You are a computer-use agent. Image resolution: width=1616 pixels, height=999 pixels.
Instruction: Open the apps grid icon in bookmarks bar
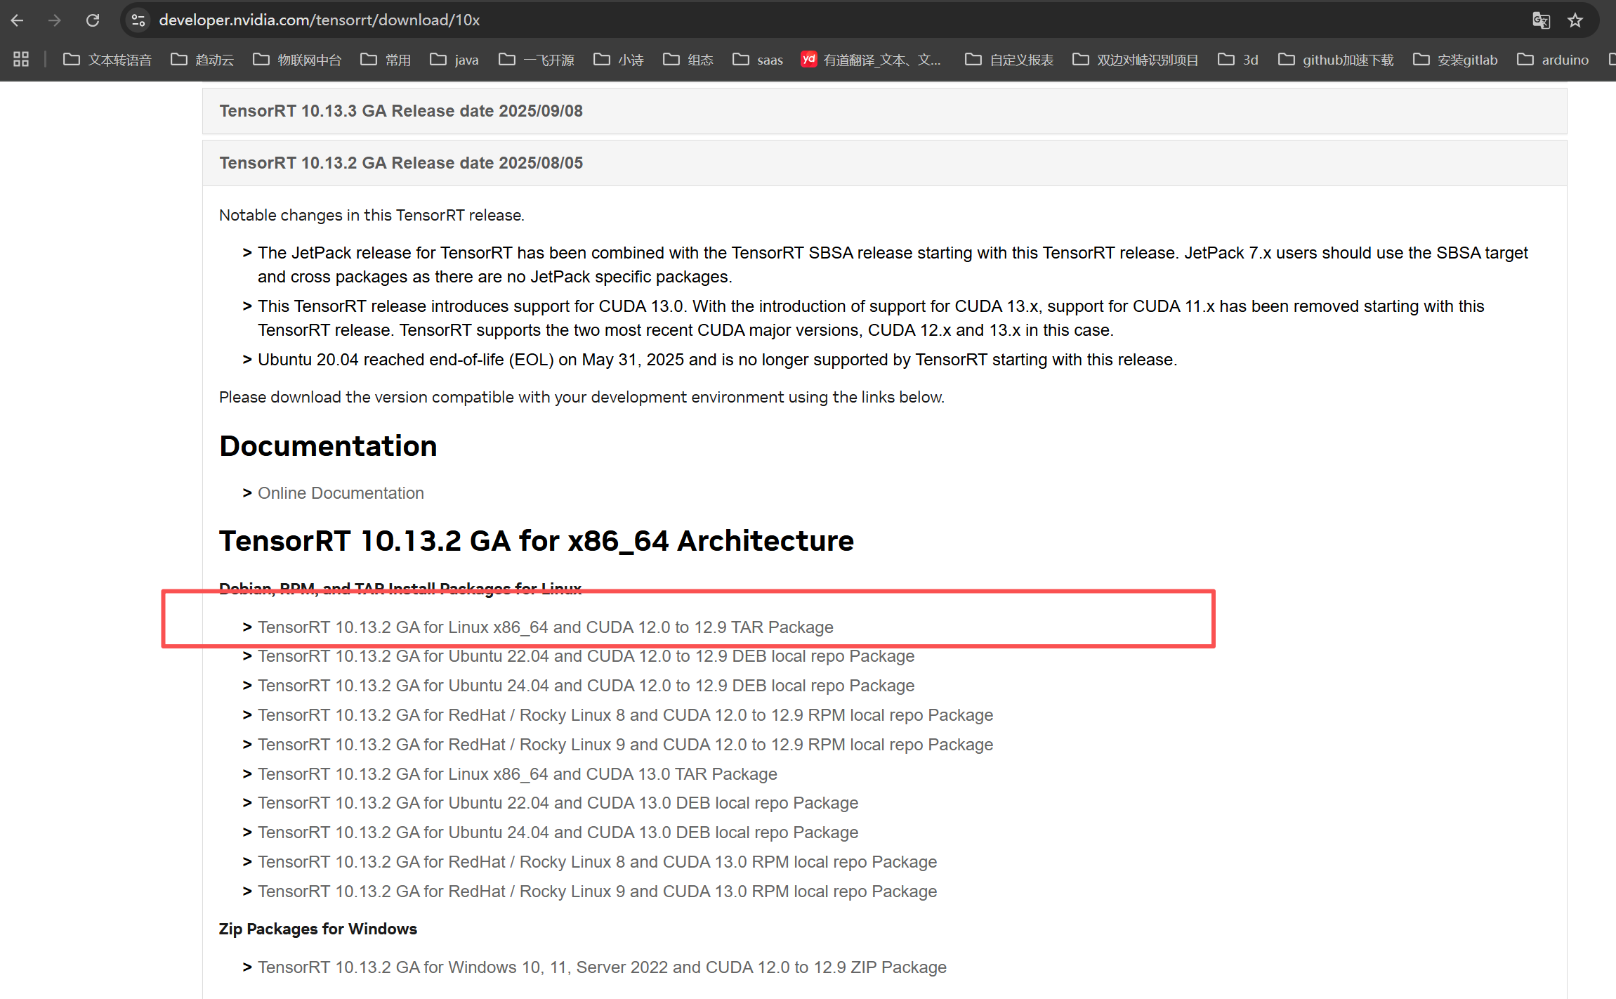(x=21, y=60)
